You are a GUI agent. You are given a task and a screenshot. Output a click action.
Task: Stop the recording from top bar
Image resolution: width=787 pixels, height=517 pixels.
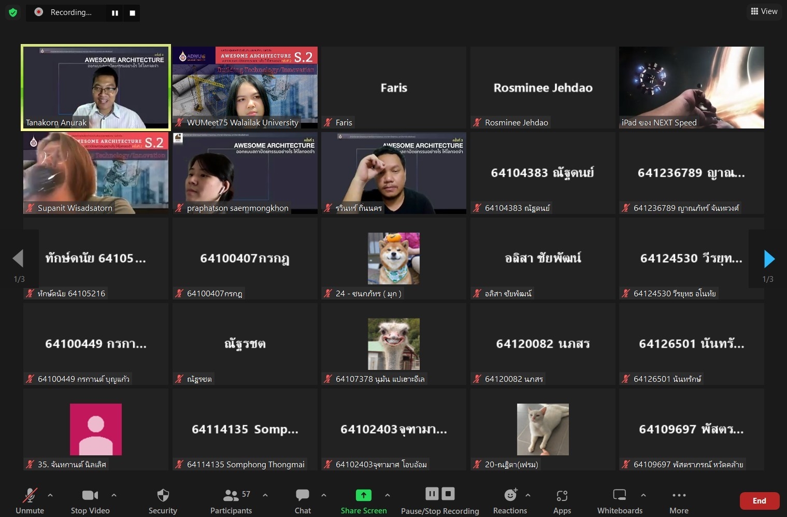(x=132, y=13)
